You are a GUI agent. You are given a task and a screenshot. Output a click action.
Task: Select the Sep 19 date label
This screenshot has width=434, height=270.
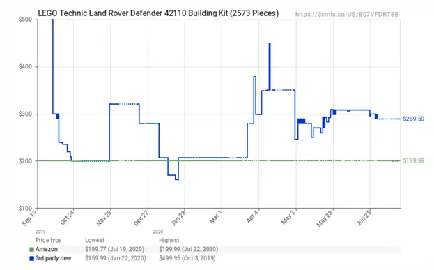pyautogui.click(x=29, y=218)
